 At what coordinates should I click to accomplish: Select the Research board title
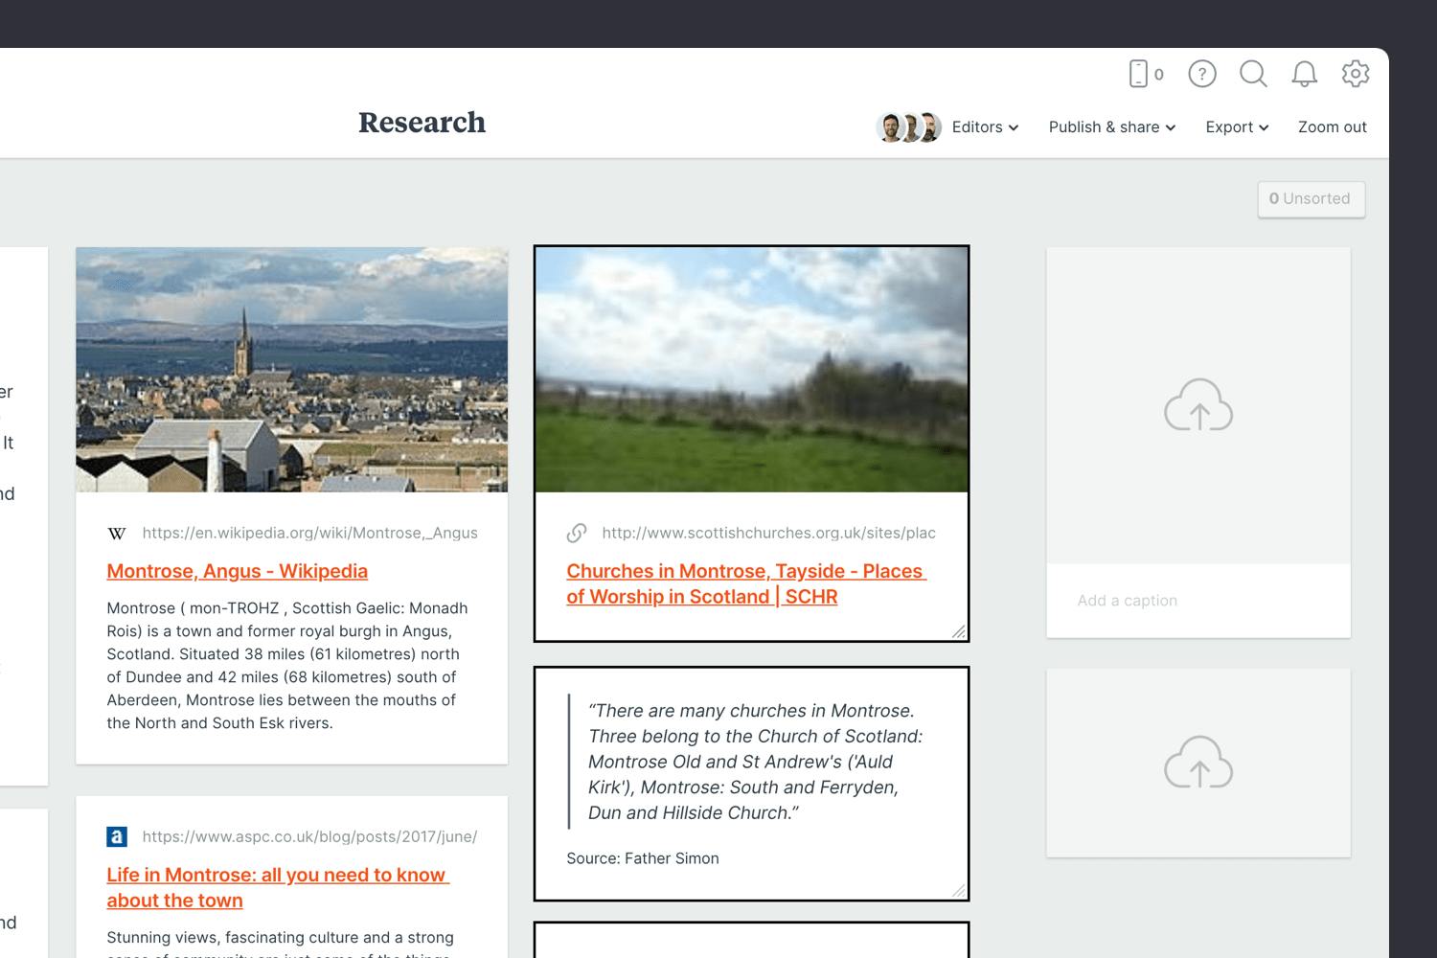pyautogui.click(x=422, y=123)
